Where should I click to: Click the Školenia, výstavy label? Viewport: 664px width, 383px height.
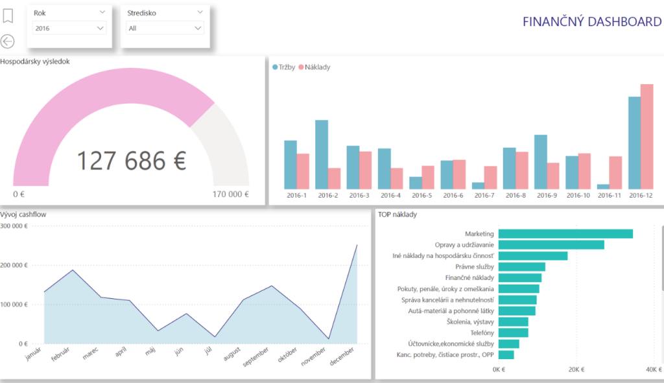470,321
